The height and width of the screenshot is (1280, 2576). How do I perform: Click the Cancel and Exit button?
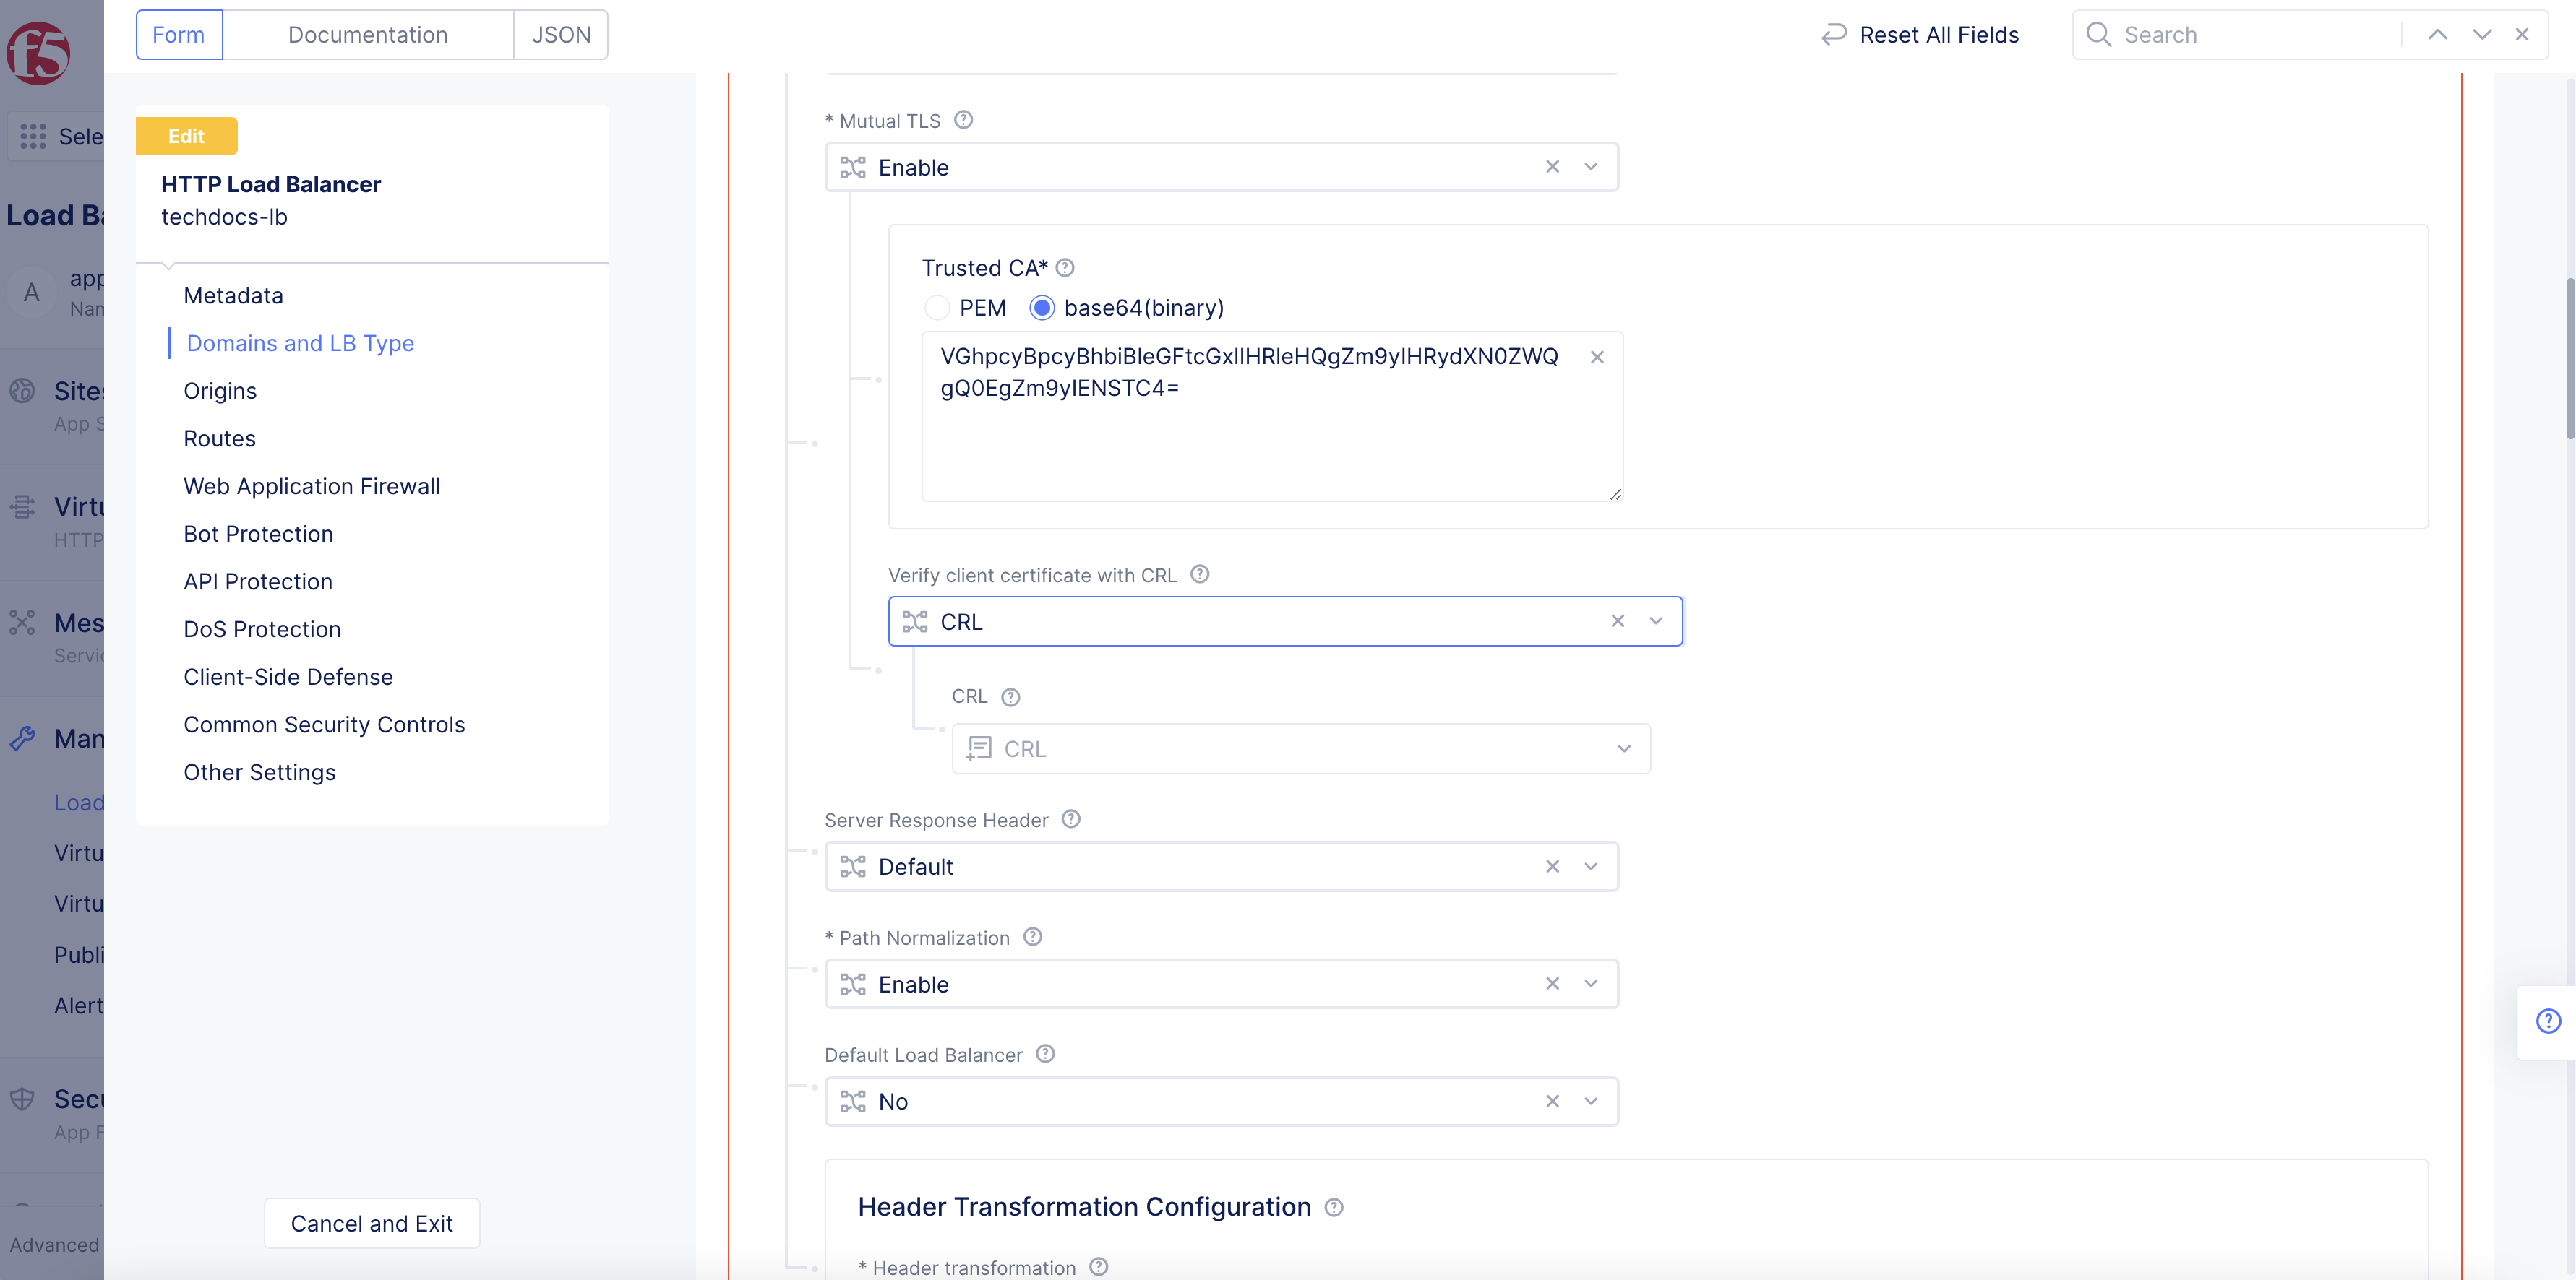coord(372,1223)
